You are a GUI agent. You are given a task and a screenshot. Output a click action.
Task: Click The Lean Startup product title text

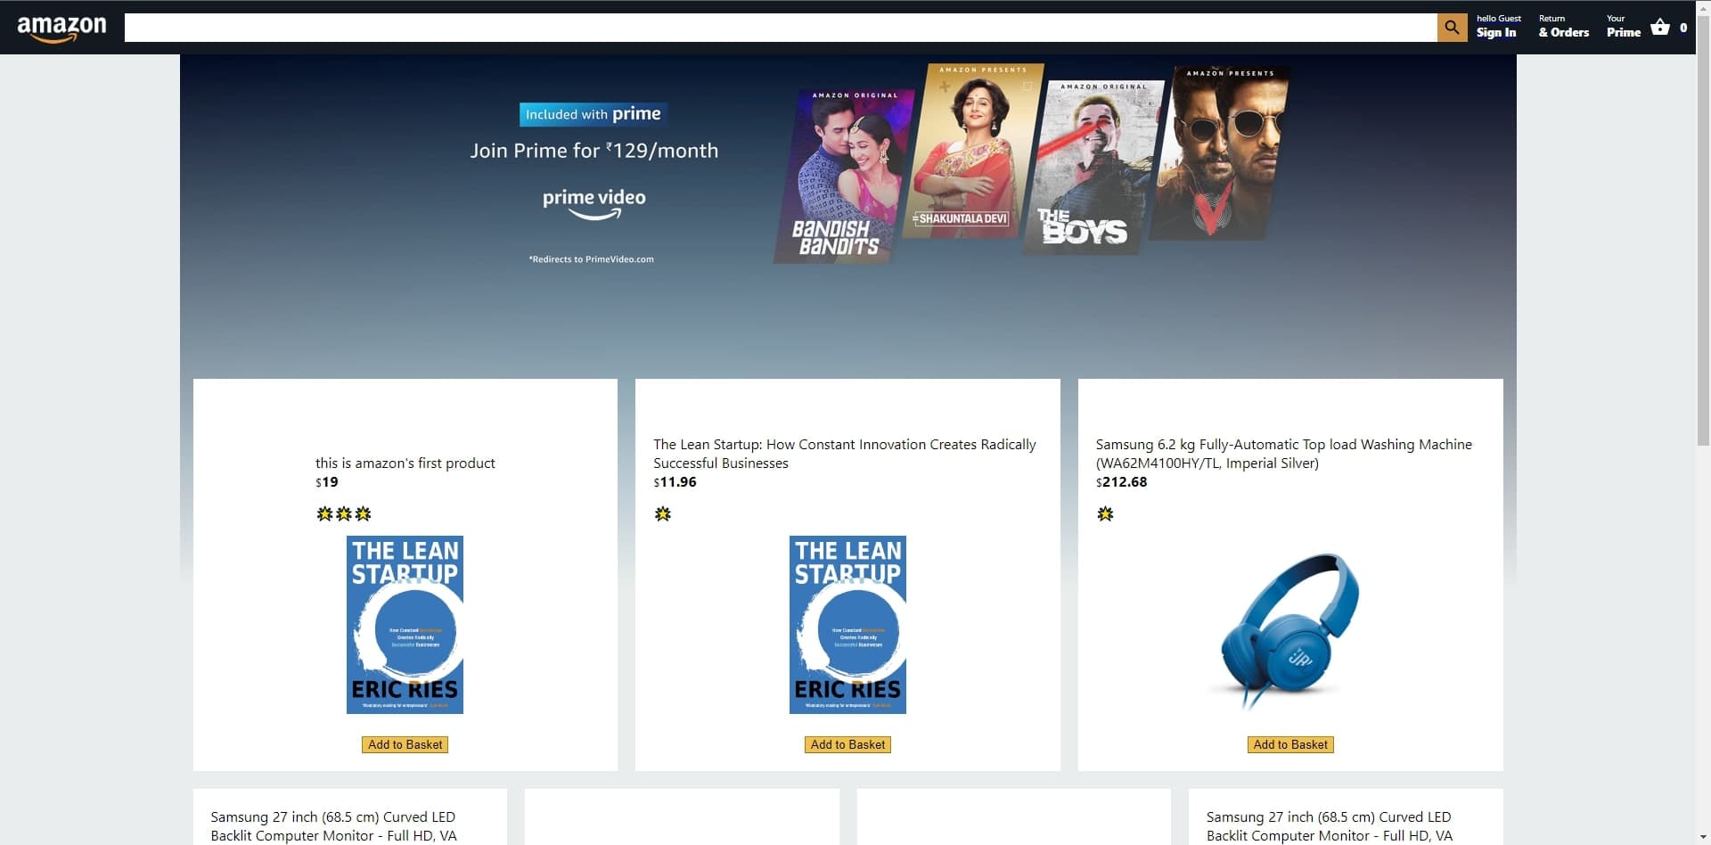845,454
